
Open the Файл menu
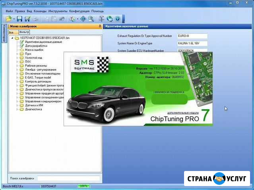point(9,11)
